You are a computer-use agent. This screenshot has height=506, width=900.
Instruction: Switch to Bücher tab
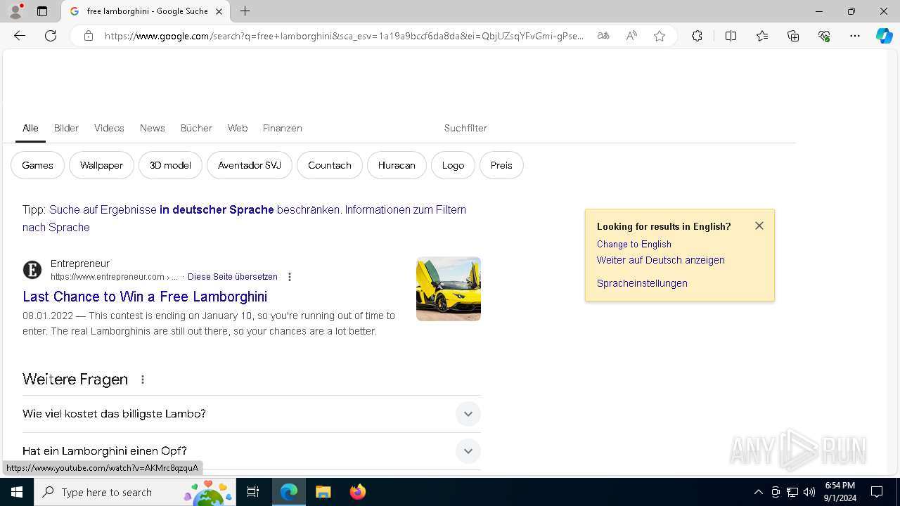tap(196, 128)
